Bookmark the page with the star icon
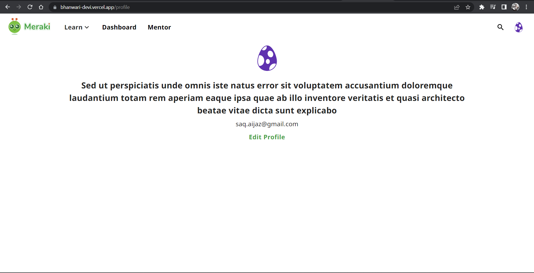 pos(468,7)
